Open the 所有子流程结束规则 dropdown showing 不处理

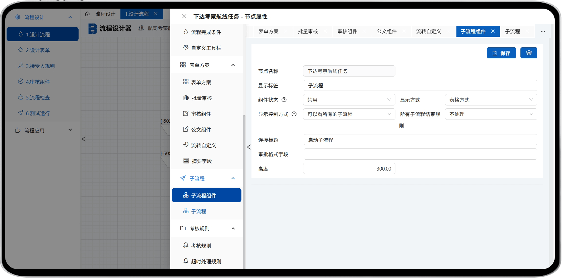coord(491,114)
